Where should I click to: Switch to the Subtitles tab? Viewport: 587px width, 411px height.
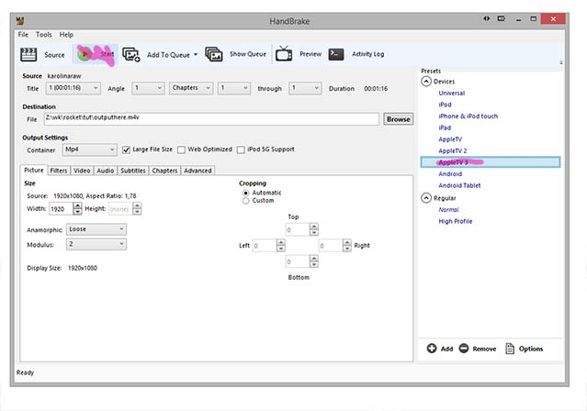[x=133, y=171]
